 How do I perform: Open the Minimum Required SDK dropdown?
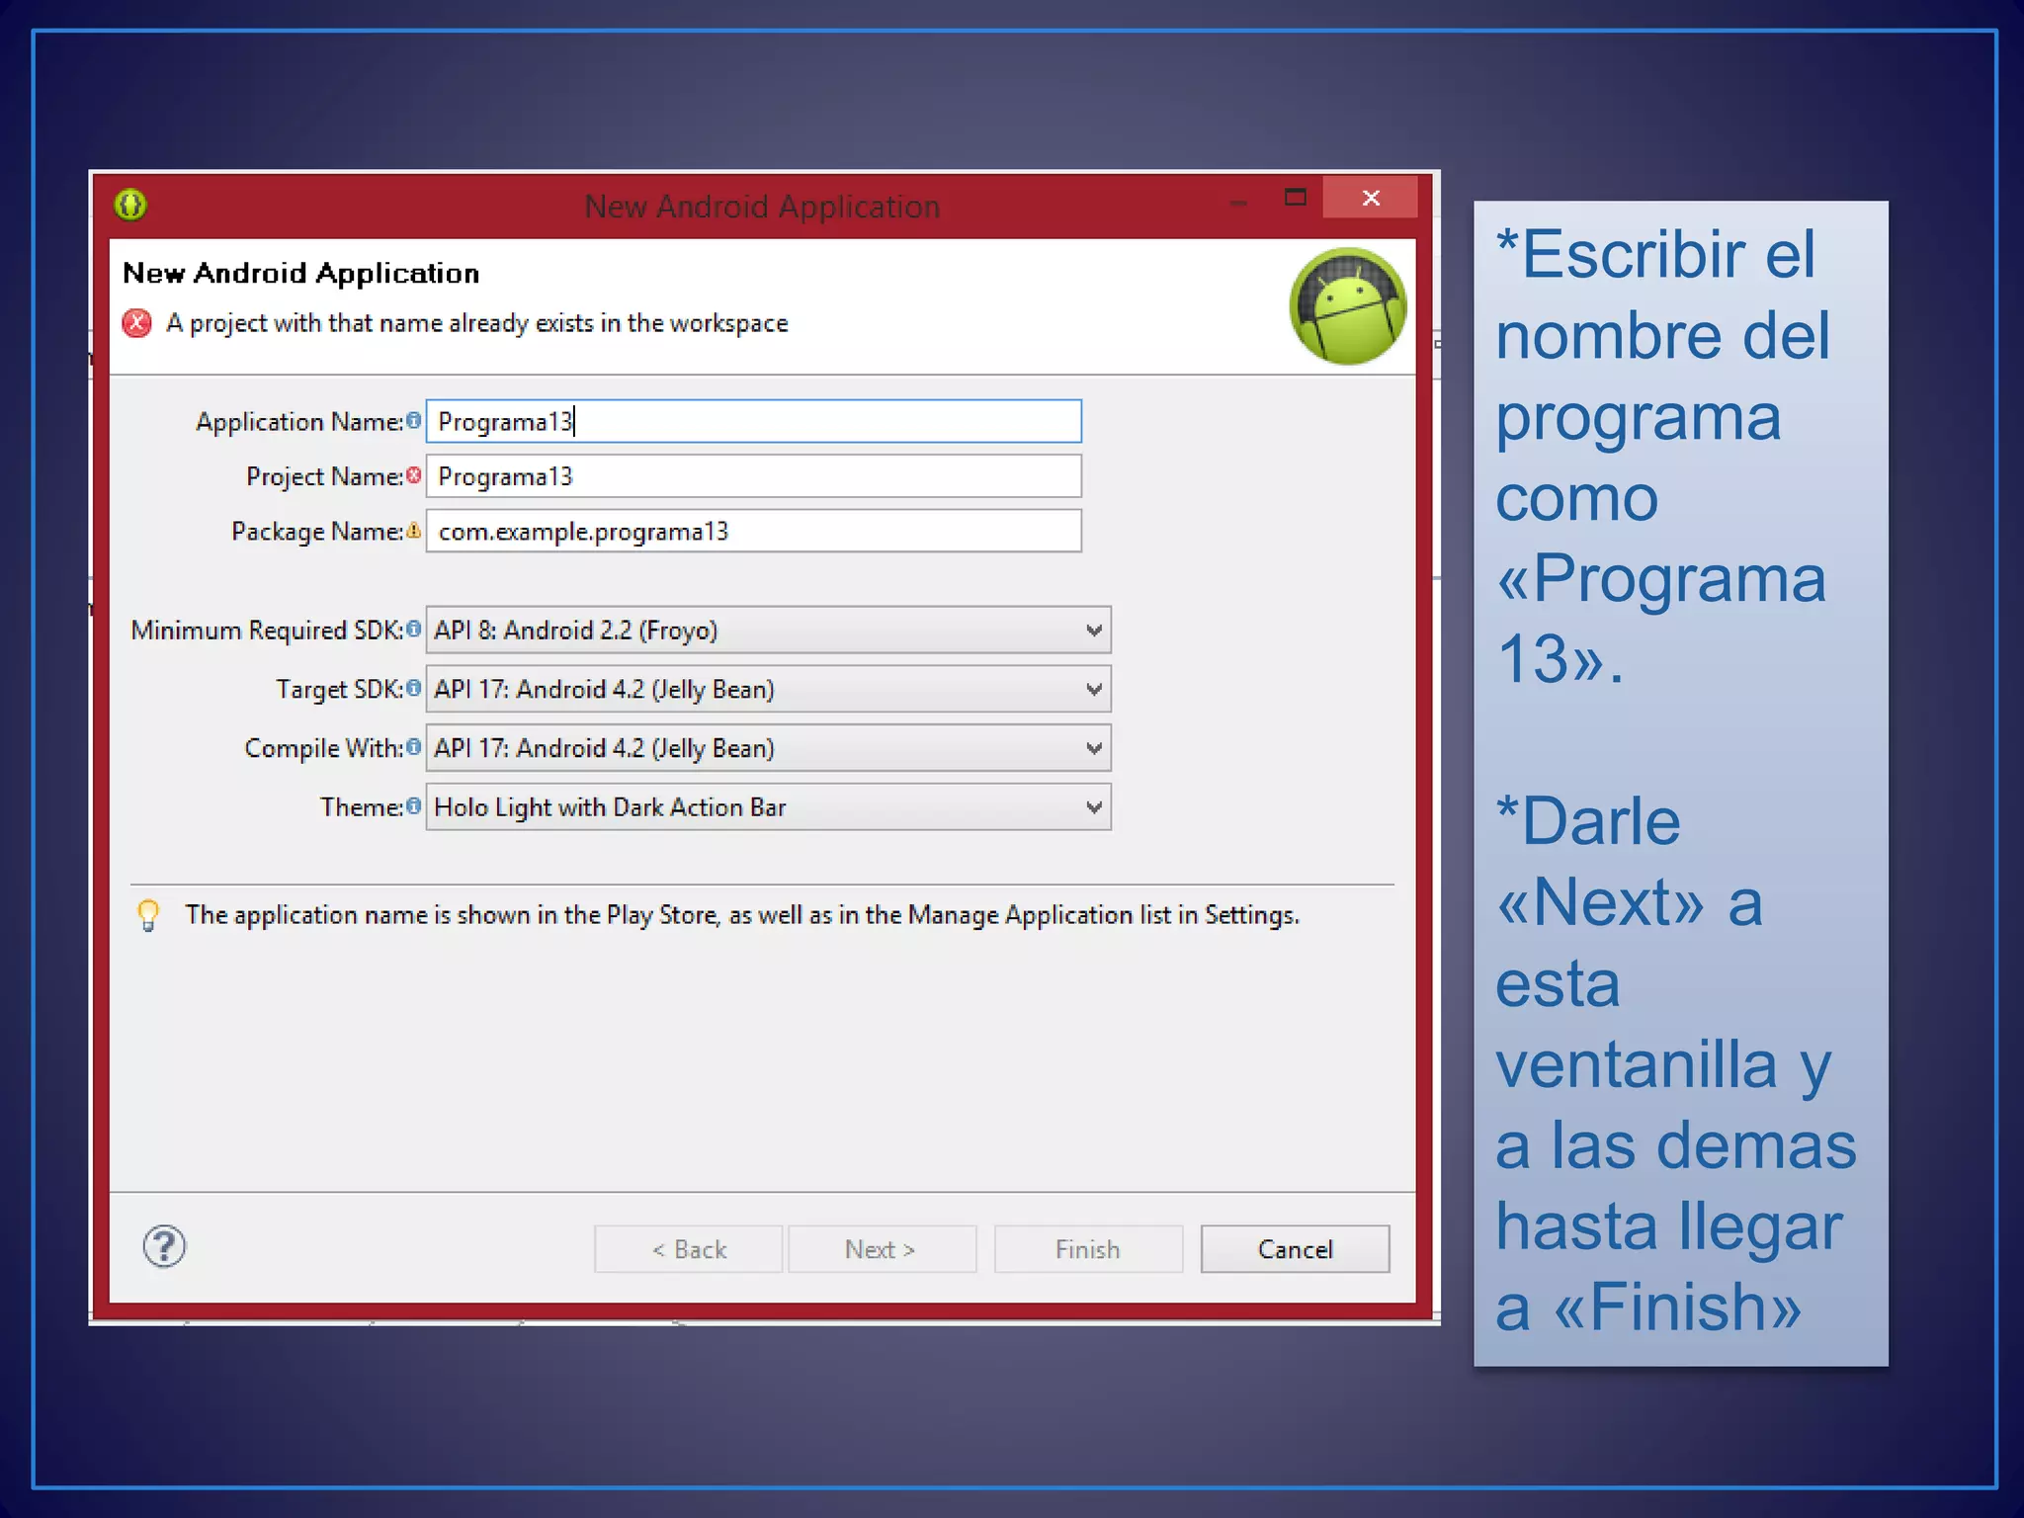click(x=768, y=630)
